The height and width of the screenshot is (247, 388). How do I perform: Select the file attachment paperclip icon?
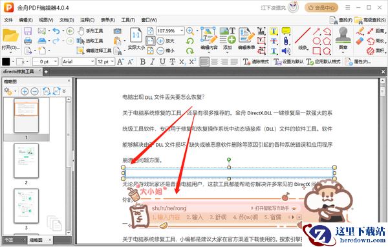coord(286,41)
